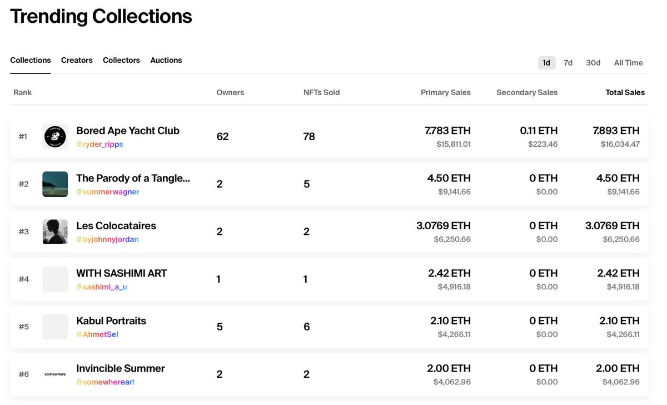Show All Time trending stats
This screenshot has height=405, width=667.
point(628,63)
